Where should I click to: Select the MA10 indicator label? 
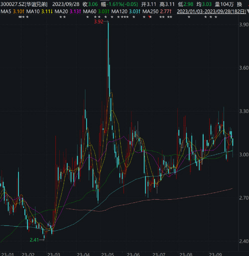[33, 11]
